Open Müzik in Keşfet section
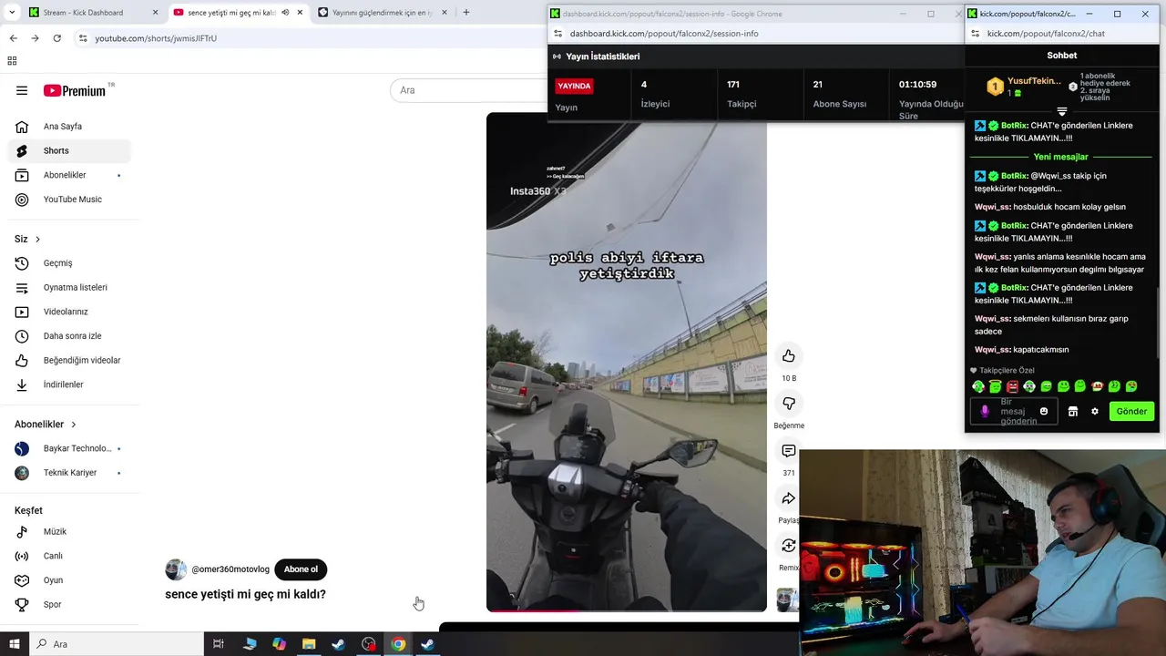 coord(70,531)
